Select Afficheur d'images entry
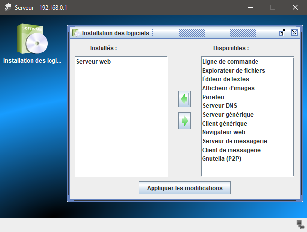This screenshot has width=307, height=232. coord(228,88)
